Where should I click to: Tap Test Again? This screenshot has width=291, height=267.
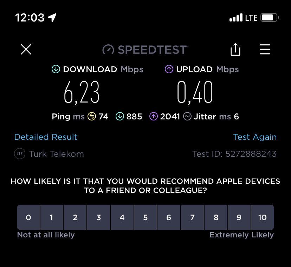click(x=255, y=137)
